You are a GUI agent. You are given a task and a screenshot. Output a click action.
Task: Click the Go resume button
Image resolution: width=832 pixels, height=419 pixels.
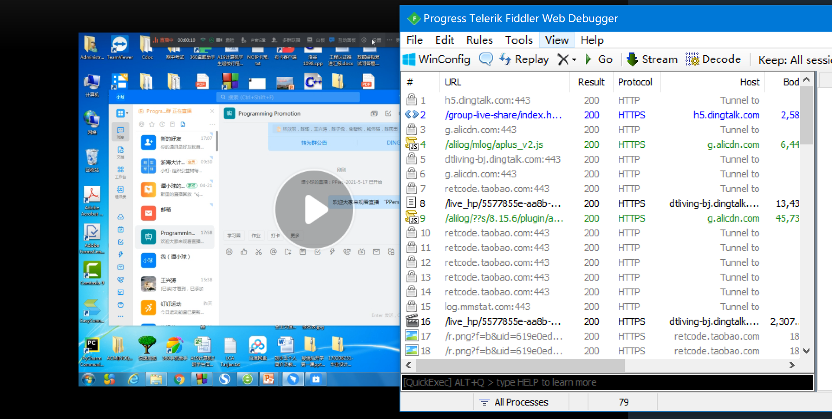coord(599,59)
